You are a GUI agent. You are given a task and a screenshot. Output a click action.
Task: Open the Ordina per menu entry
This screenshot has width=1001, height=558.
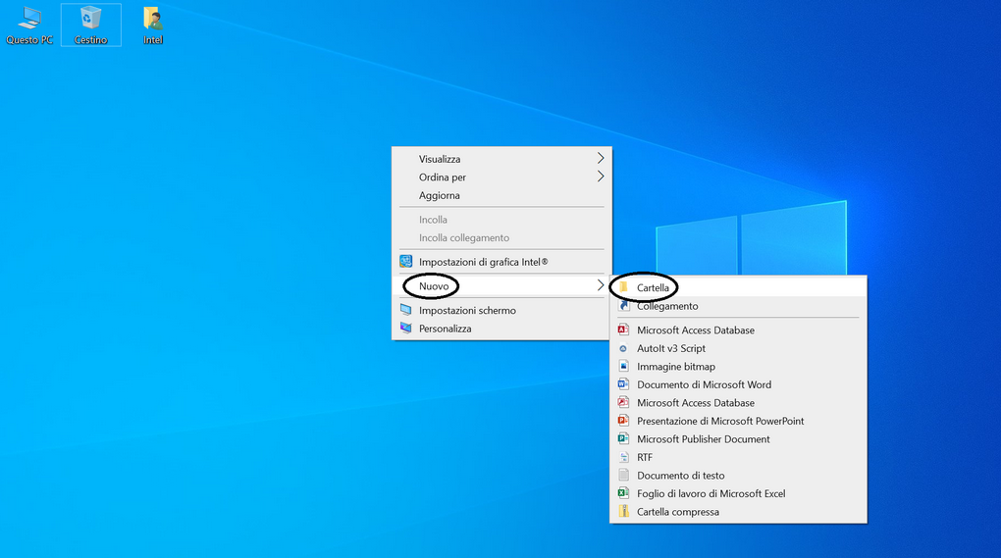point(501,177)
